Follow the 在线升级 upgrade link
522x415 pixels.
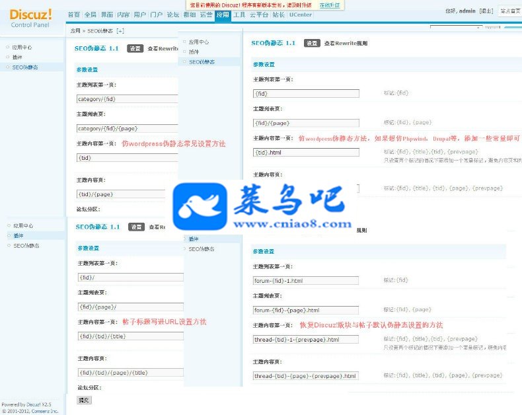[330, 5]
